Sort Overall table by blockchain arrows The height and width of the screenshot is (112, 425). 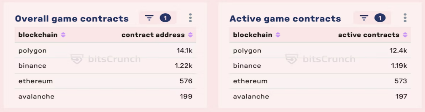click(63, 35)
